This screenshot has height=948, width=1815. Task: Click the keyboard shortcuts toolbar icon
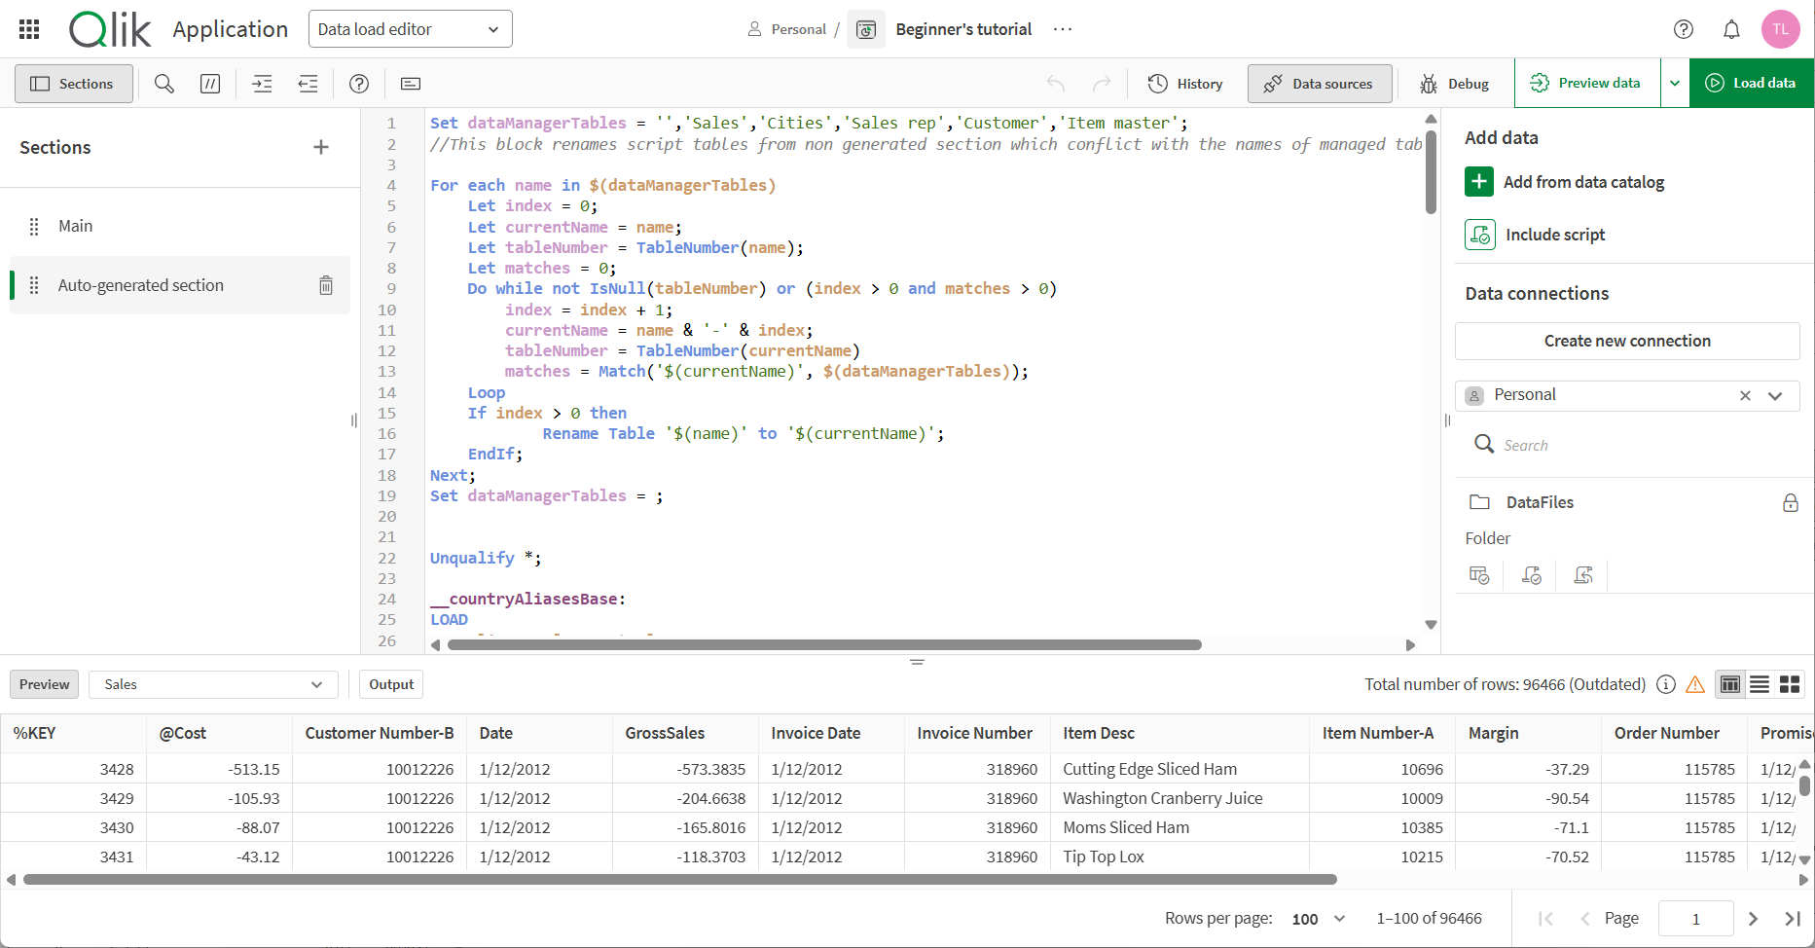tap(411, 84)
